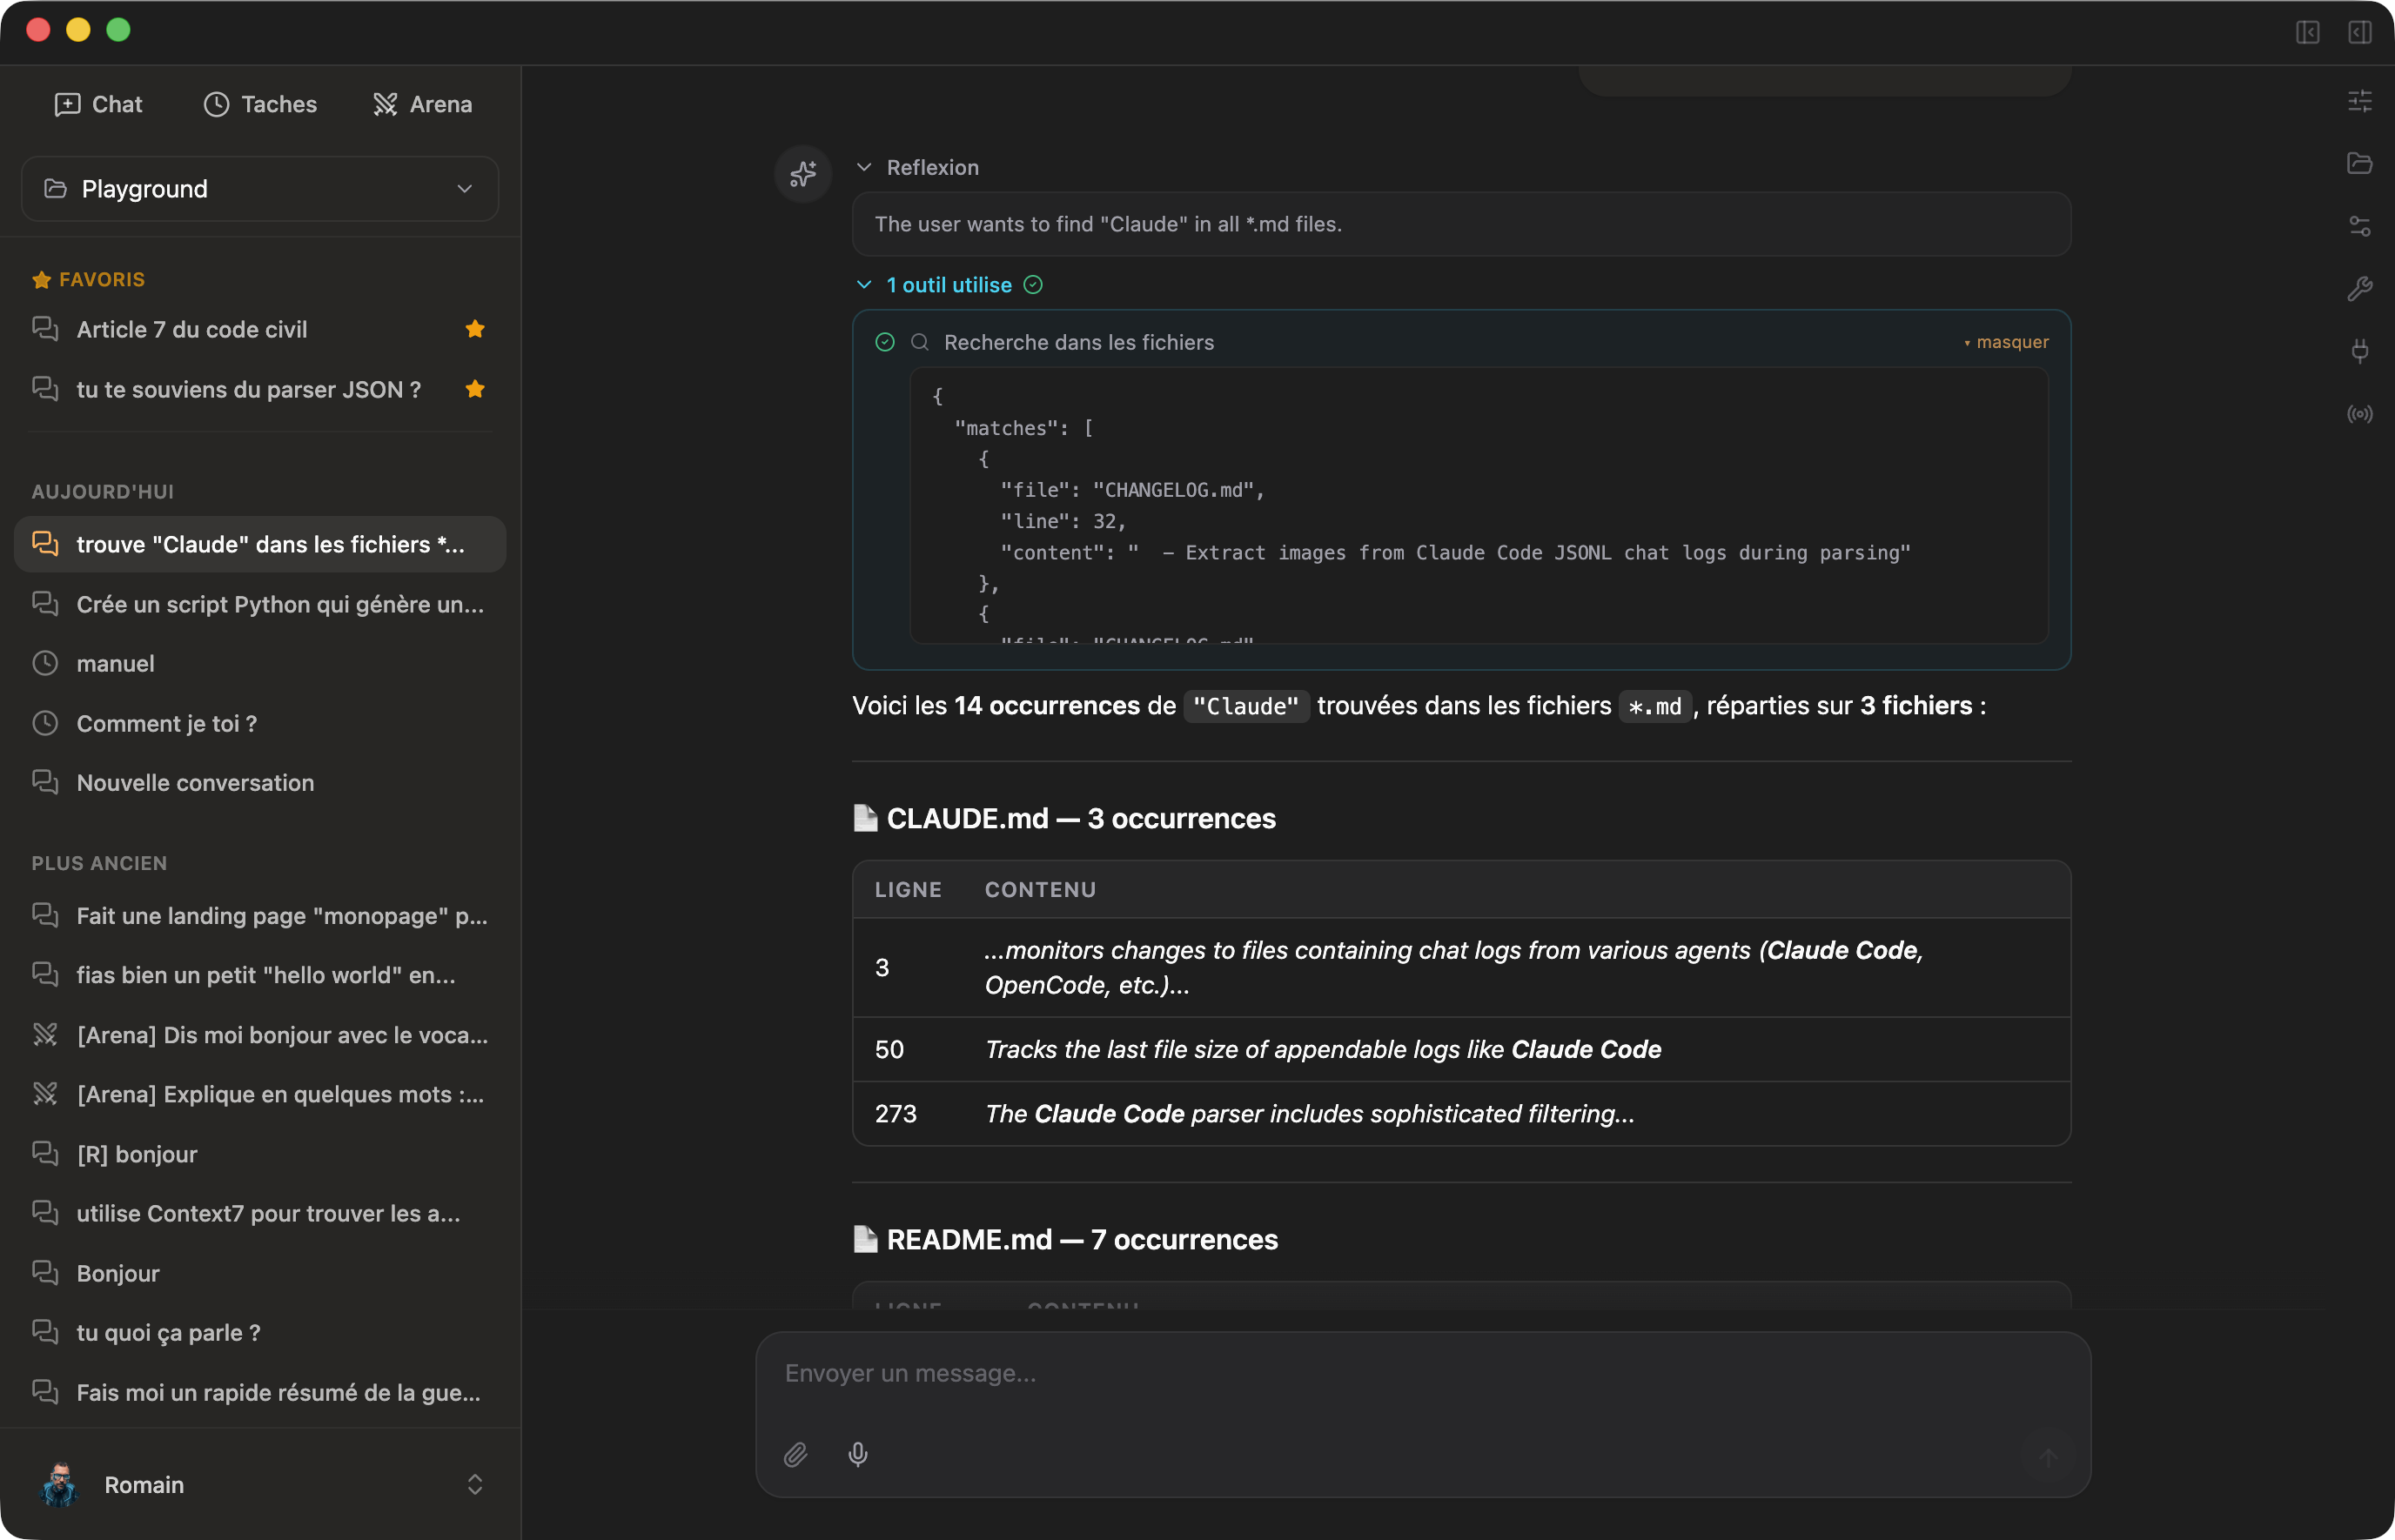This screenshot has height=1540, width=2395.
Task: Open the settings sliders panel icon
Action: [2361, 100]
